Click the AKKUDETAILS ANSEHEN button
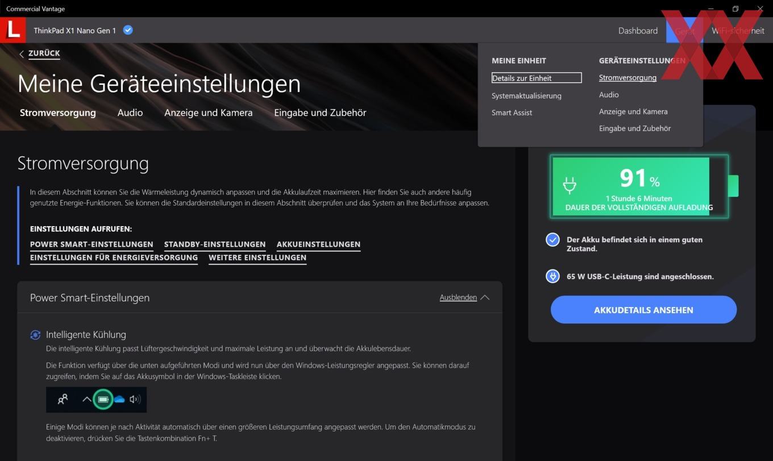 click(643, 310)
